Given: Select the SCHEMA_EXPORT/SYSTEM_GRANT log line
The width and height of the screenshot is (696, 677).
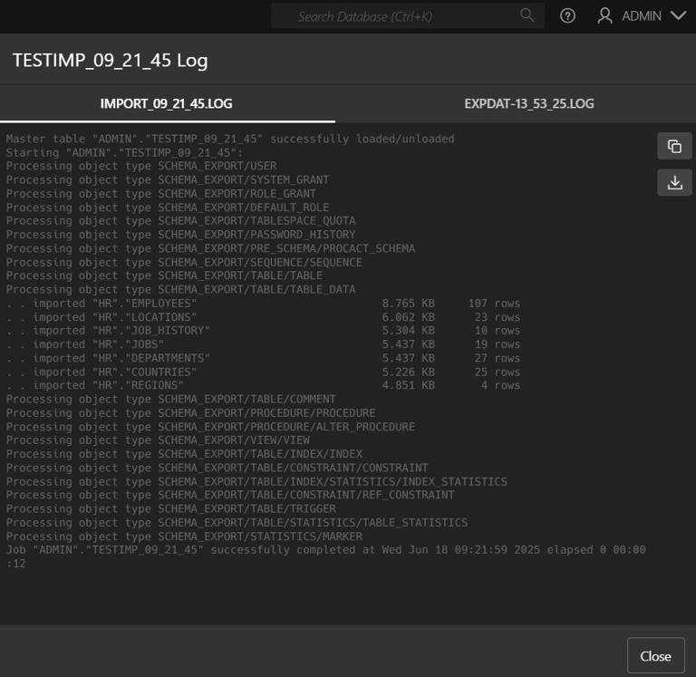Looking at the screenshot, I should (168, 179).
